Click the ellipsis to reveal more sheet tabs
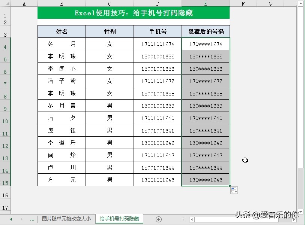 [x=32, y=219]
